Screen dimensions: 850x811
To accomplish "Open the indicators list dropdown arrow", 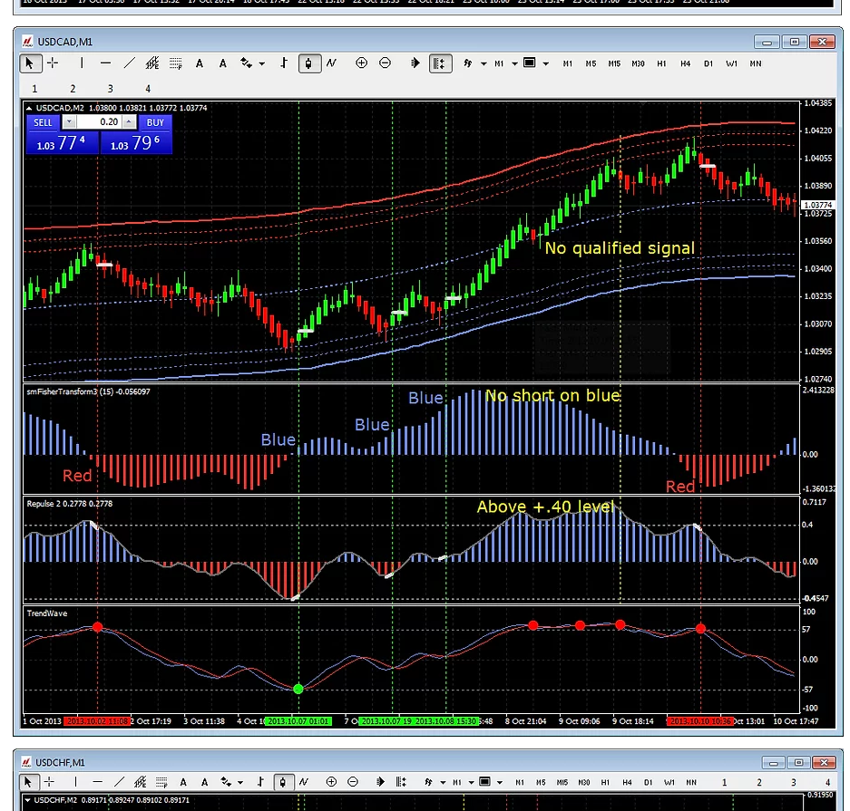I will coord(484,64).
